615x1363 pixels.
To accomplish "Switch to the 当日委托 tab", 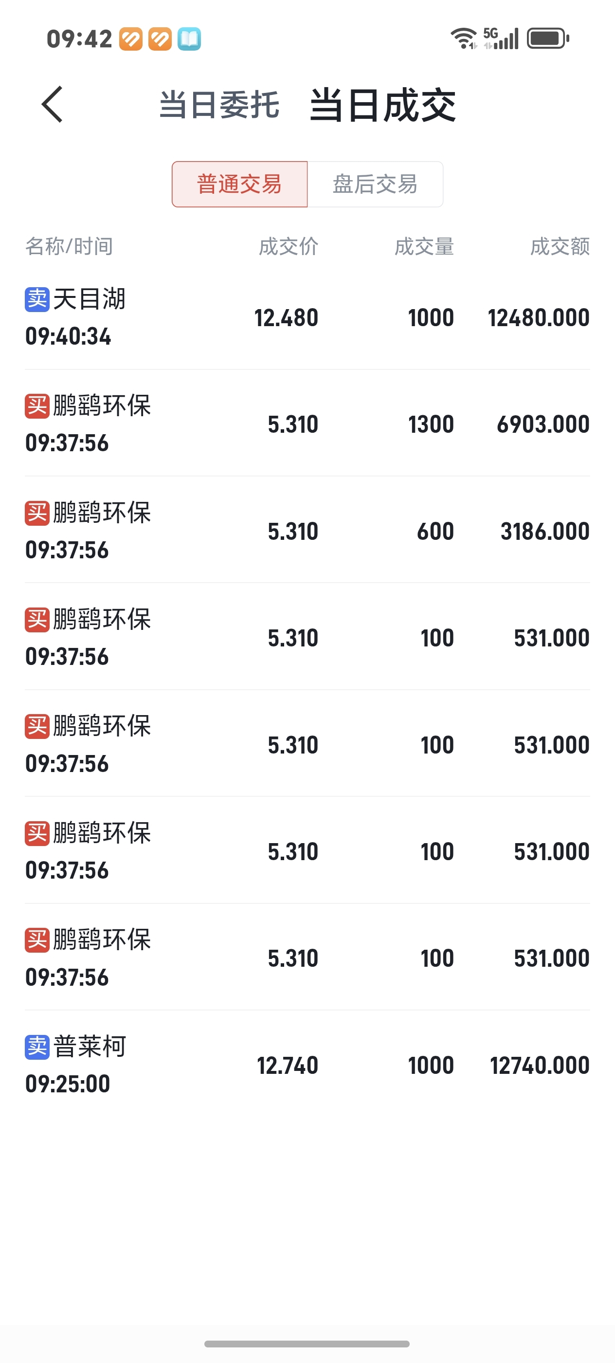I will (219, 104).
